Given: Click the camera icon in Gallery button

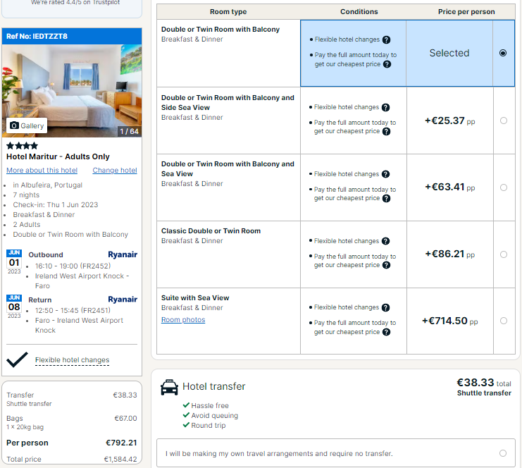Looking at the screenshot, I should (x=14, y=125).
